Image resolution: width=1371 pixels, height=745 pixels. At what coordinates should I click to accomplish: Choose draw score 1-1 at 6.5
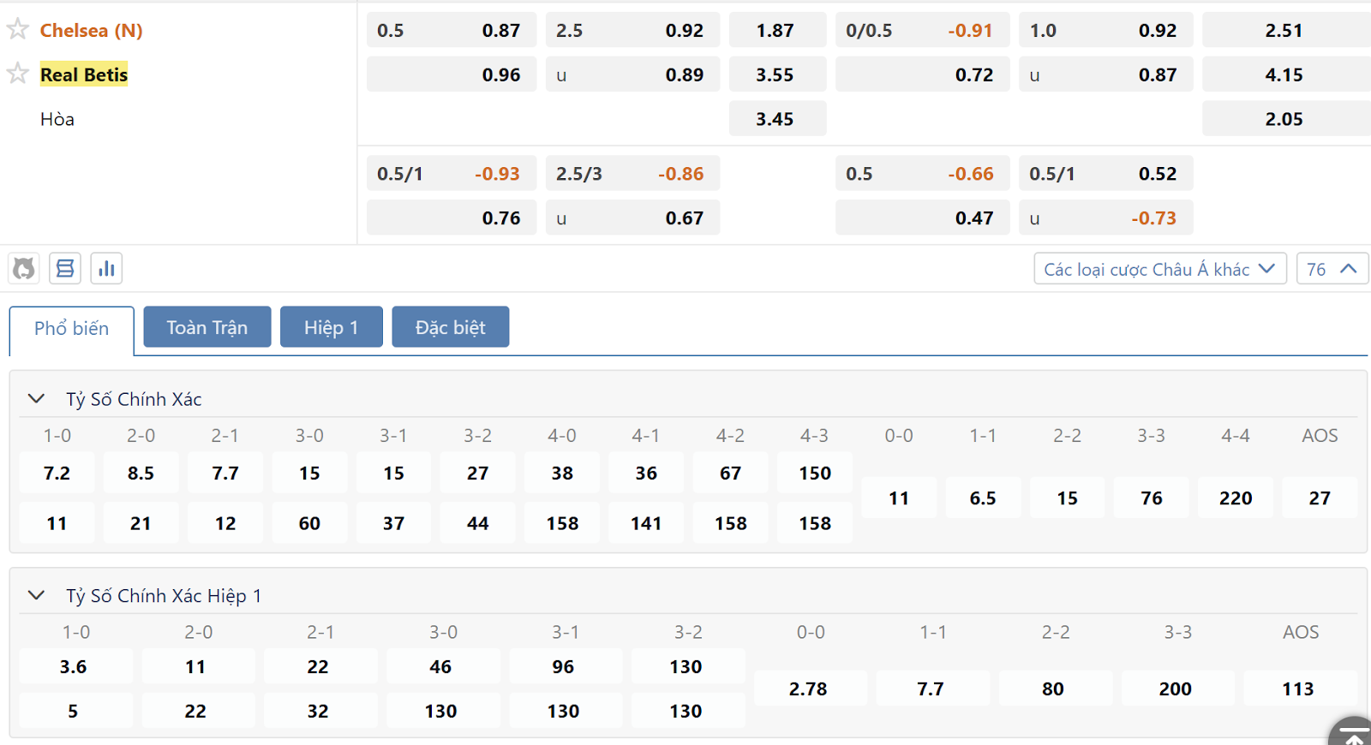983,498
